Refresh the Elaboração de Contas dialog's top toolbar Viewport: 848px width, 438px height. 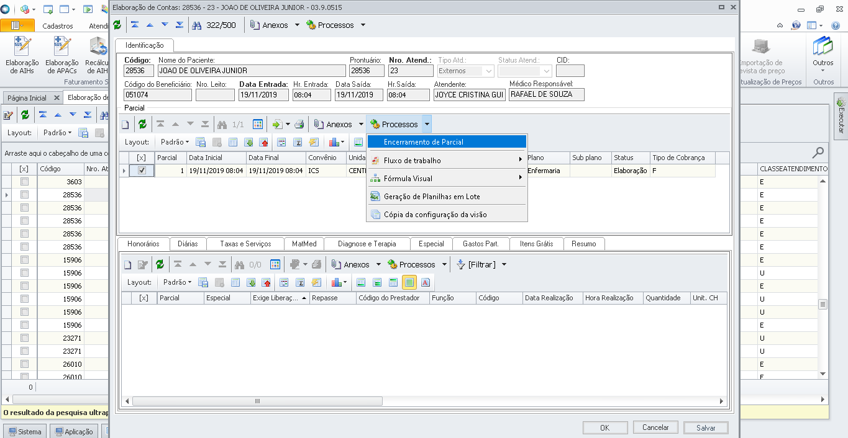point(117,25)
